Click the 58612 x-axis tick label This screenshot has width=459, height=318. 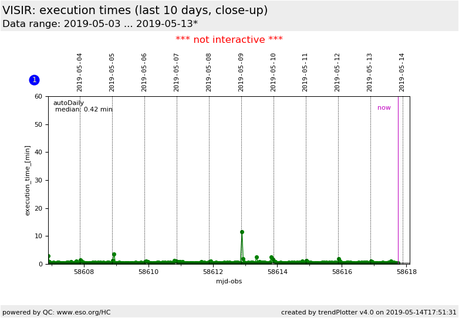[x=213, y=272]
